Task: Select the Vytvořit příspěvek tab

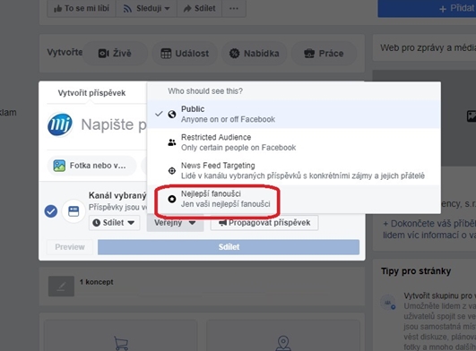Action: pyautogui.click(x=91, y=93)
